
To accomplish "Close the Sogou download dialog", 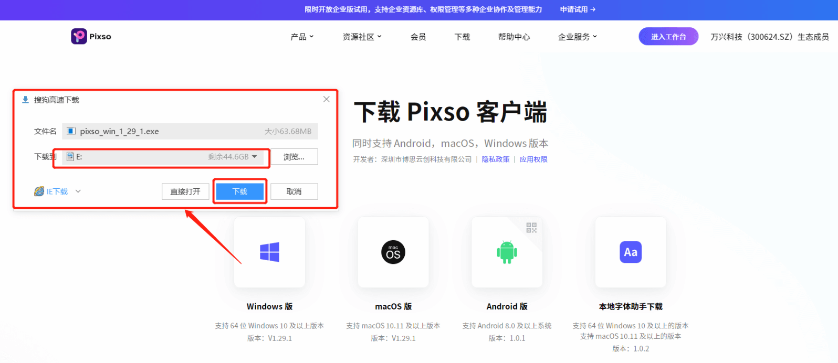I will [x=327, y=99].
